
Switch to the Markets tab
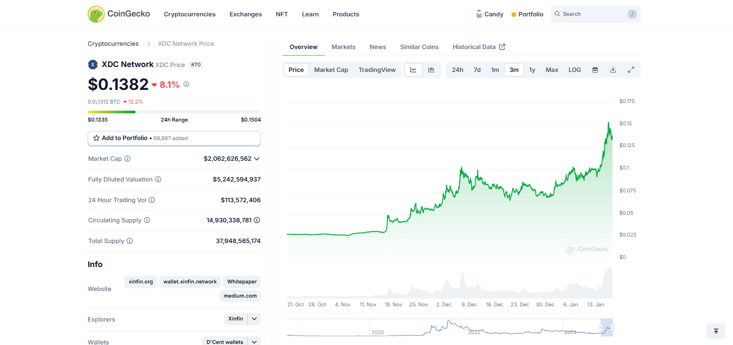[x=344, y=47]
